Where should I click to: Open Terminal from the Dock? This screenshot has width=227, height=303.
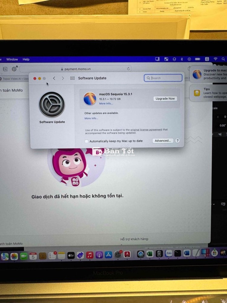(178, 253)
